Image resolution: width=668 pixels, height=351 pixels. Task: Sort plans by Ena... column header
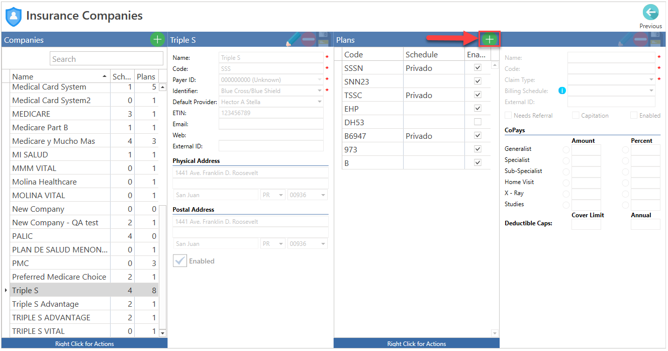(x=477, y=54)
